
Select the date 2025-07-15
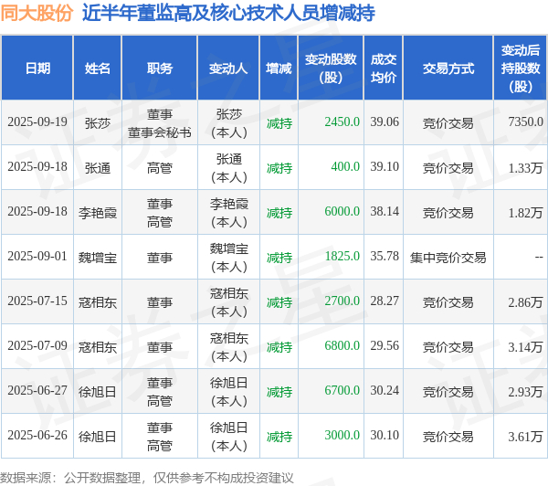click(37, 301)
